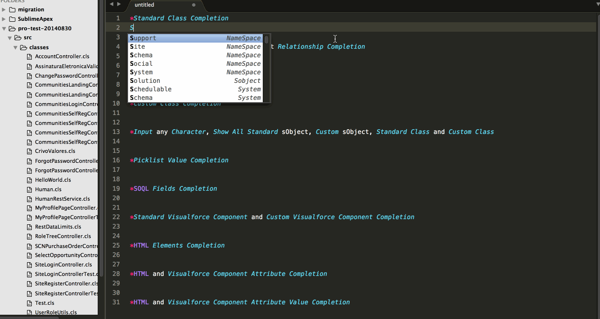Open CrivoValores.cls file

coord(55,151)
